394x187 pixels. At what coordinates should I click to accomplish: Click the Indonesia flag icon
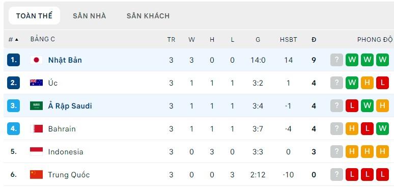37,151
